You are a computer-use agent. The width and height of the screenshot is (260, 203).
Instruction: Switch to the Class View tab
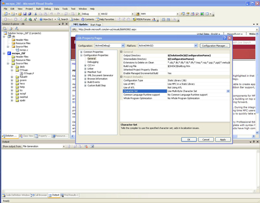[27, 136]
